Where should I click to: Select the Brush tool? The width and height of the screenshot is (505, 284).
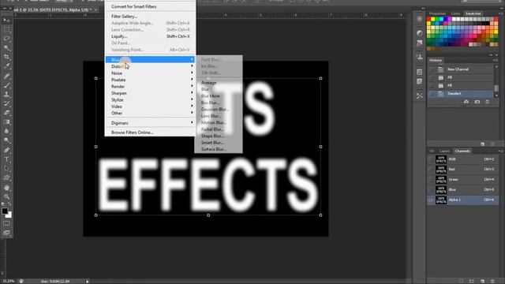point(6,85)
